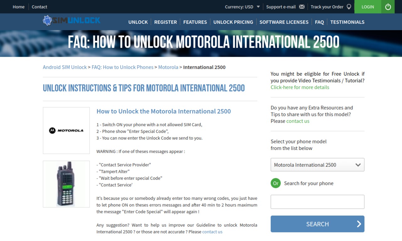Go to the REGISTER menu item

point(166,22)
